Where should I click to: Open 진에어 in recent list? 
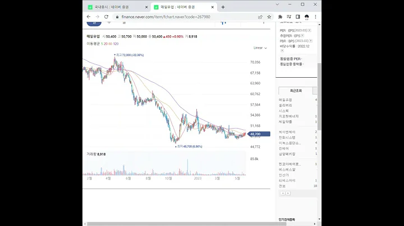click(284, 148)
